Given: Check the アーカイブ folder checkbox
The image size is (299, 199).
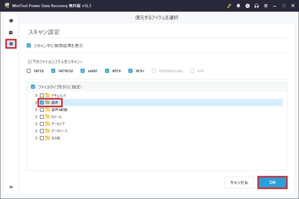Looking at the screenshot, I should pyautogui.click(x=42, y=124).
